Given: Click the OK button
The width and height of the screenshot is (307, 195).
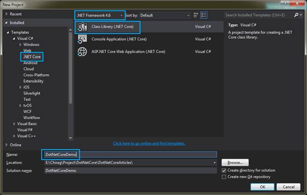Looking at the screenshot, I should click(262, 187).
